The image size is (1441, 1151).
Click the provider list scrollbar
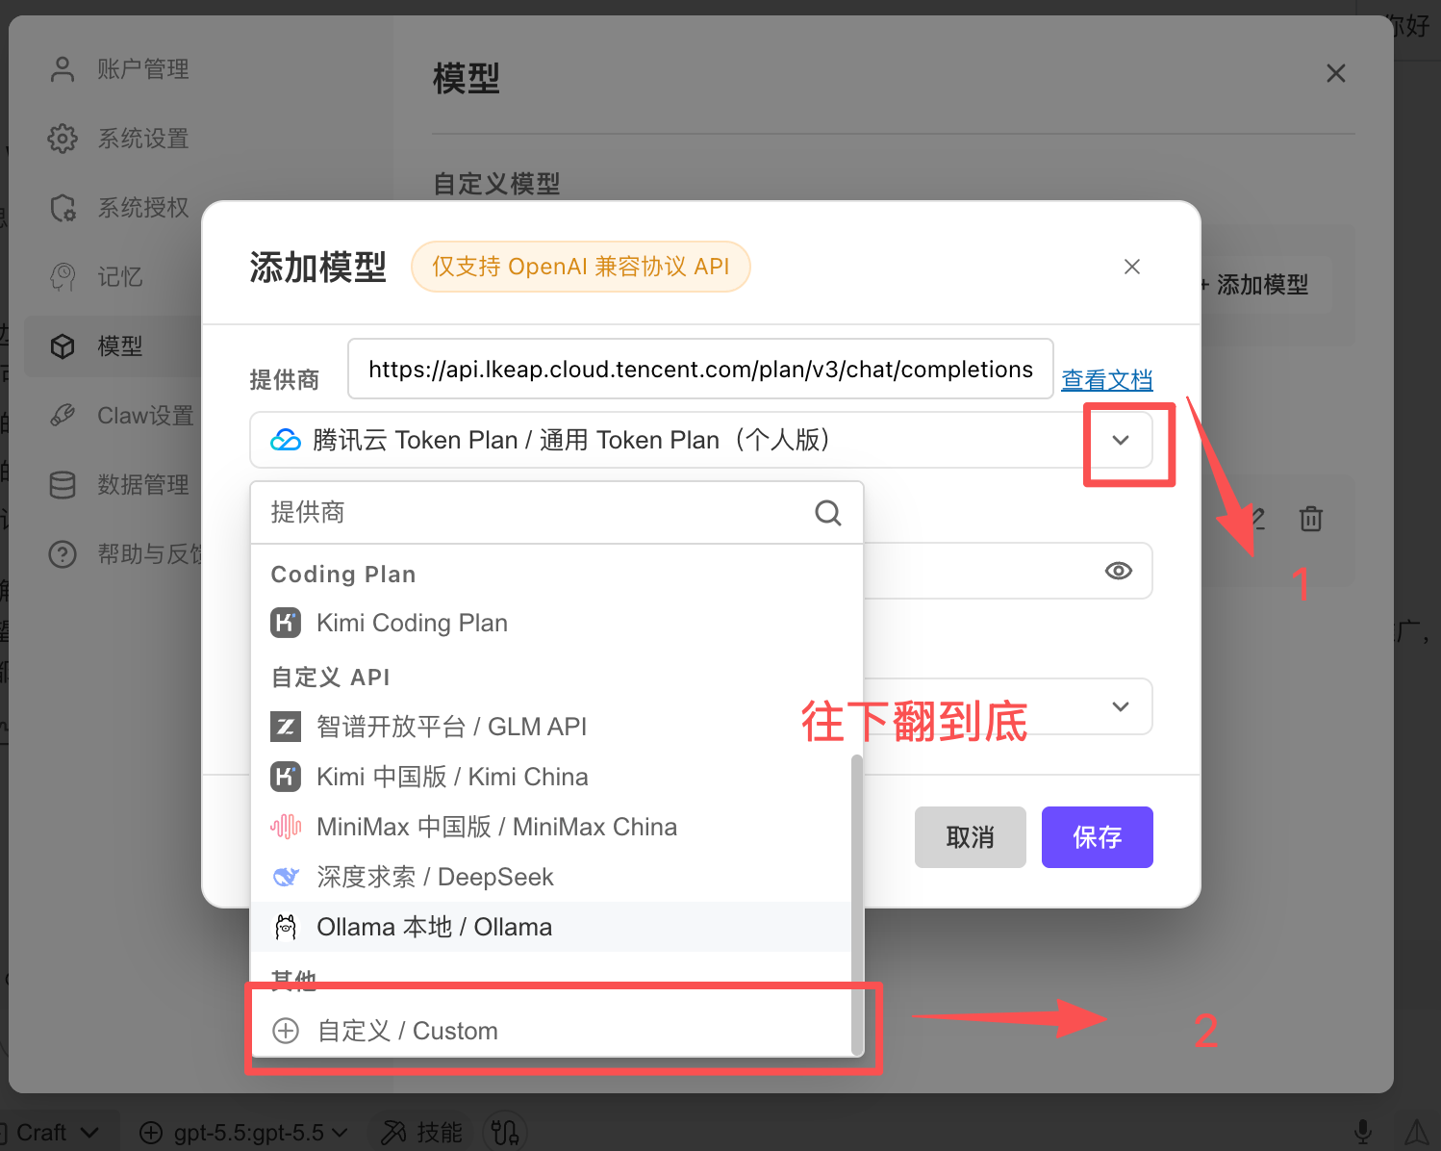tap(856, 905)
